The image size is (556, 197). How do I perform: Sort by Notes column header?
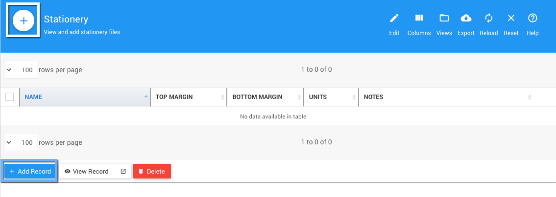(x=446, y=97)
